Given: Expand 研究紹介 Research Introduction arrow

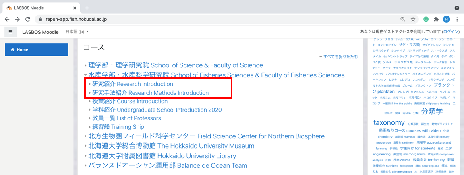Looking at the screenshot, I should [90, 84].
